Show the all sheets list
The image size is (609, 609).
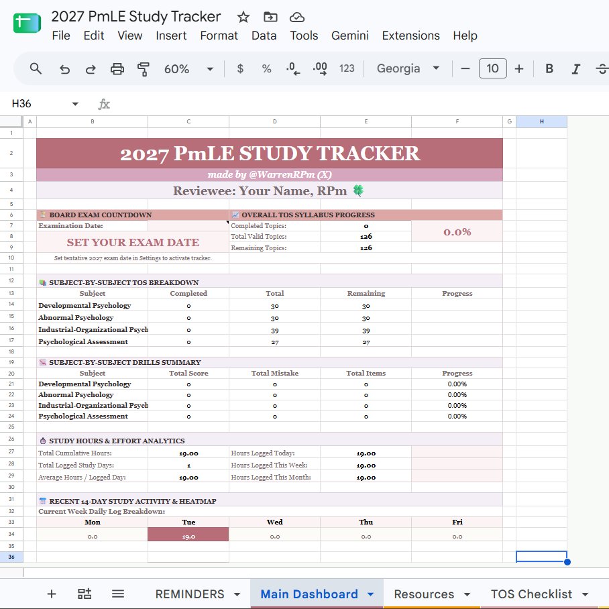click(117, 594)
